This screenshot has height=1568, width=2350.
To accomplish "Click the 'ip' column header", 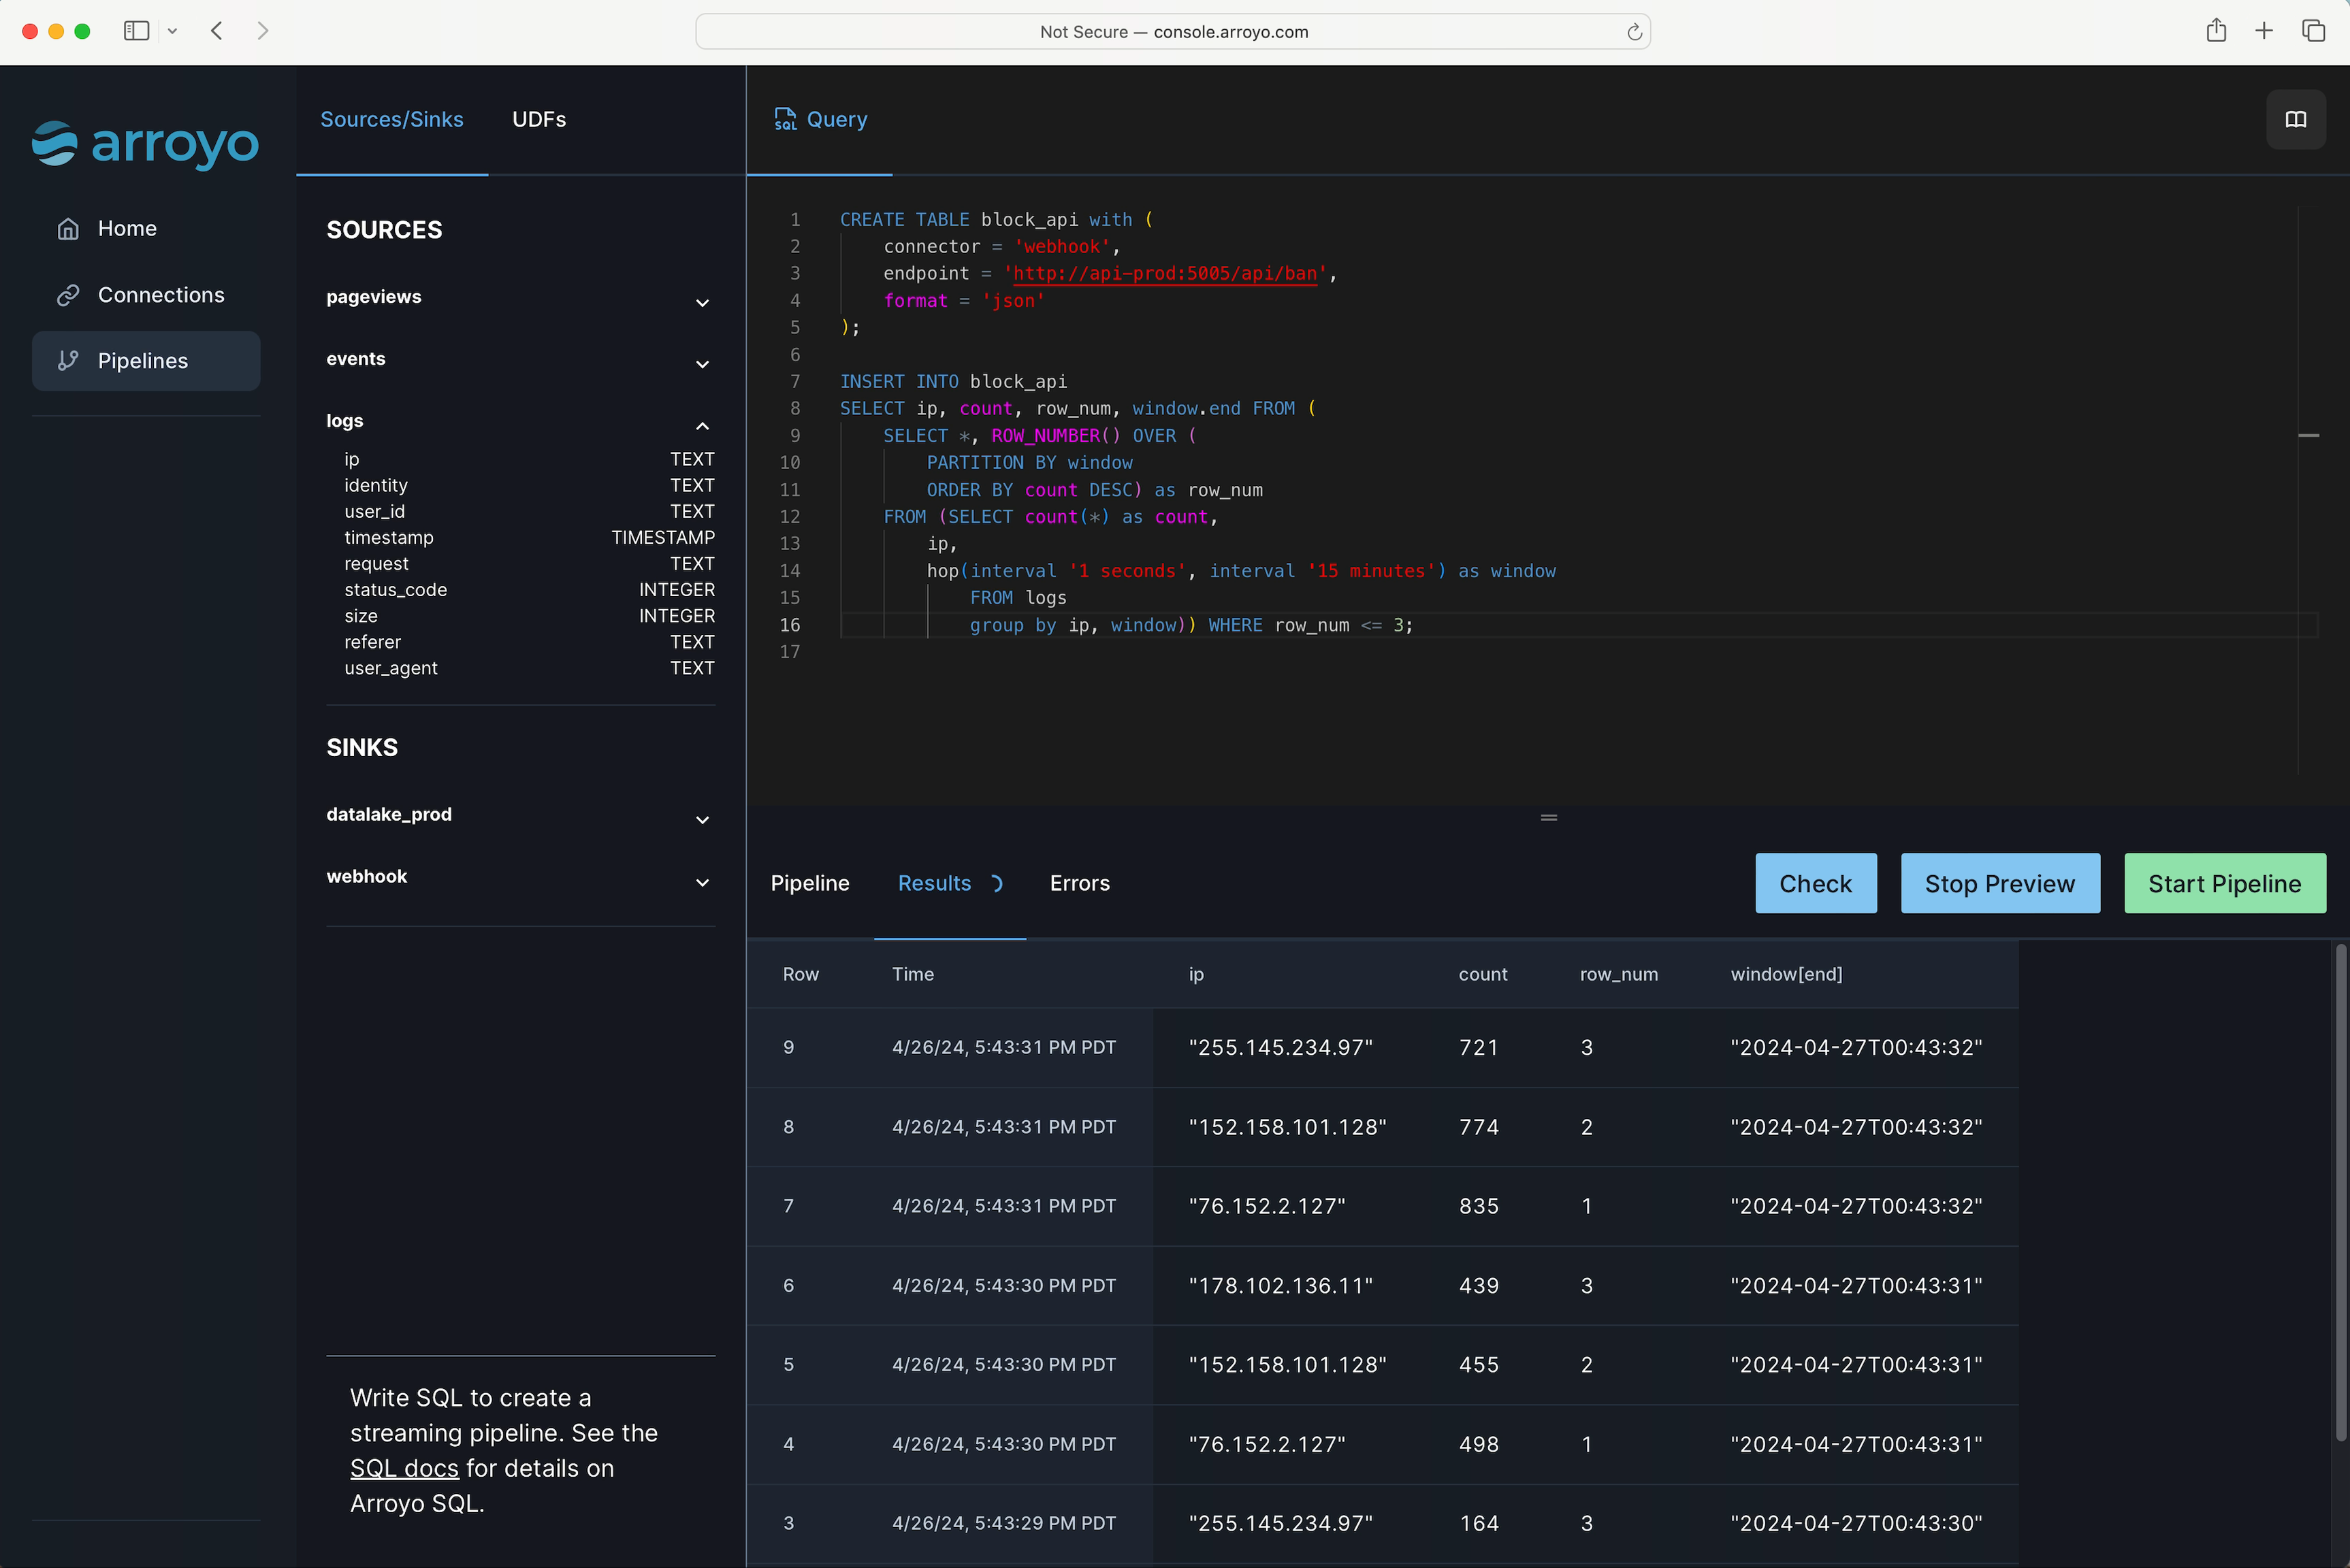I will click(1196, 974).
